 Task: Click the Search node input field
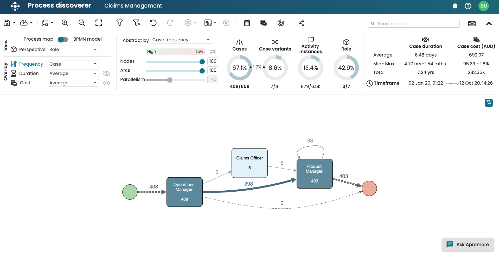click(x=416, y=24)
